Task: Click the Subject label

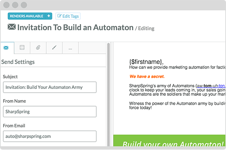Action: [x=10, y=77]
